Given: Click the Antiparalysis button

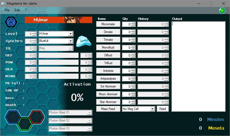Looking at the screenshot, I should click(x=108, y=79).
